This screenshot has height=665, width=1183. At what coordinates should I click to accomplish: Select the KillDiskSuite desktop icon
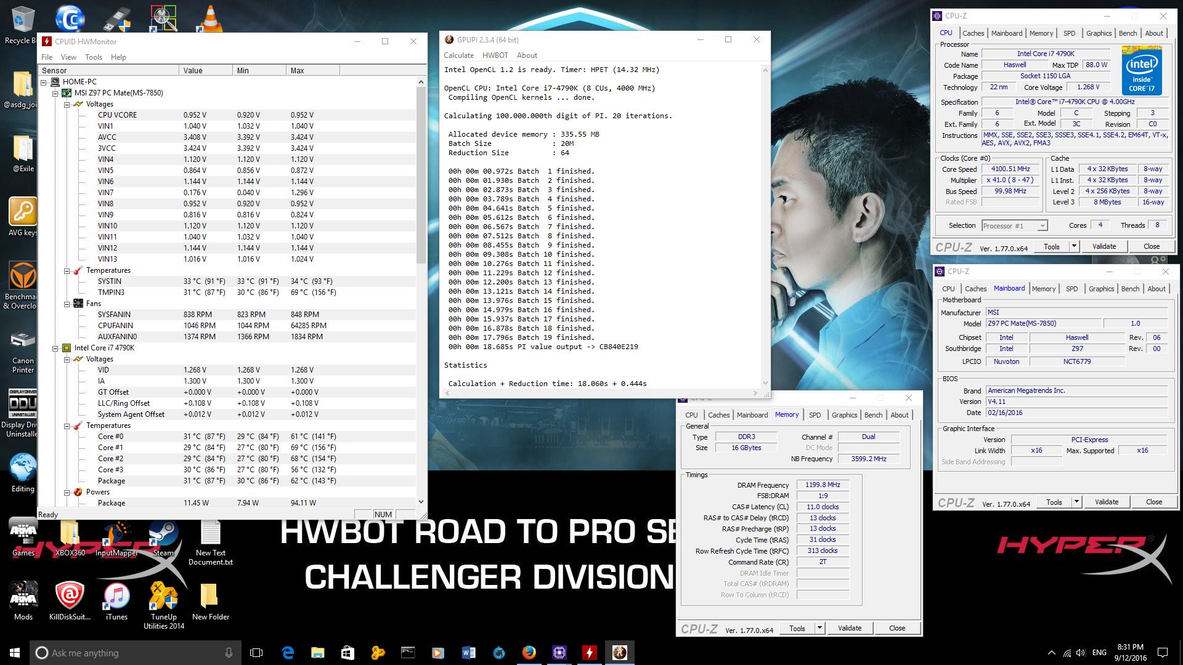pos(70,601)
